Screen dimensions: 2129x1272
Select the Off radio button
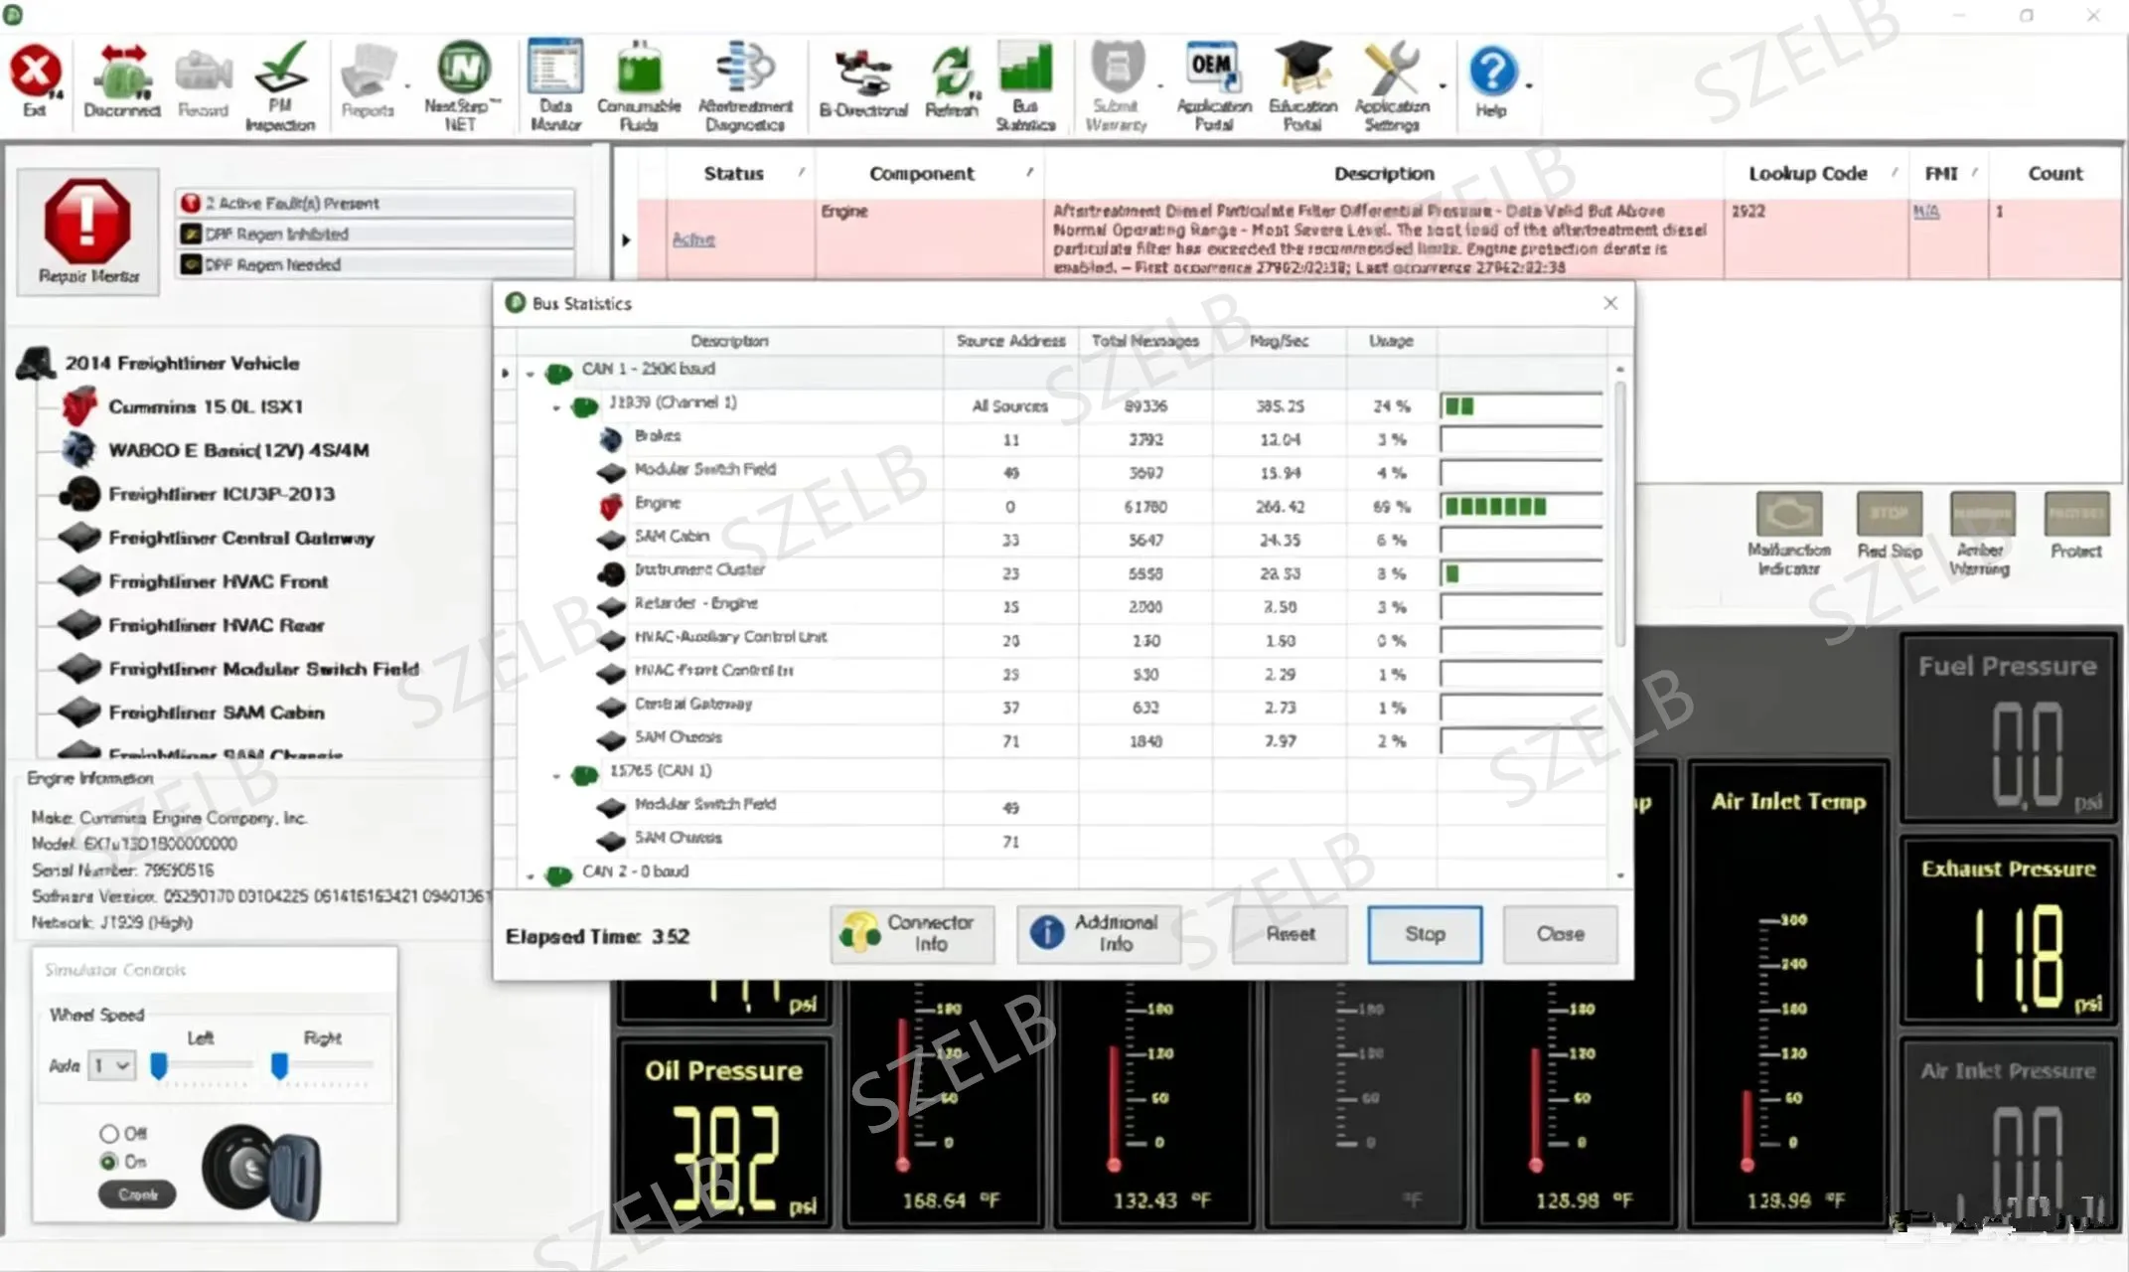click(x=109, y=1133)
